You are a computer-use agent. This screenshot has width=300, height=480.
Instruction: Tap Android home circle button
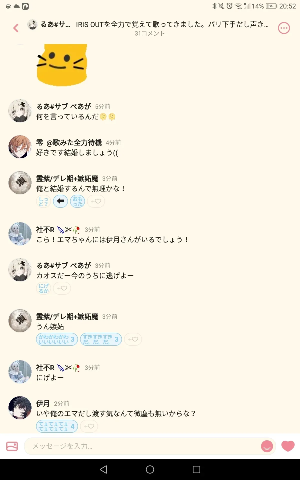[150, 469]
